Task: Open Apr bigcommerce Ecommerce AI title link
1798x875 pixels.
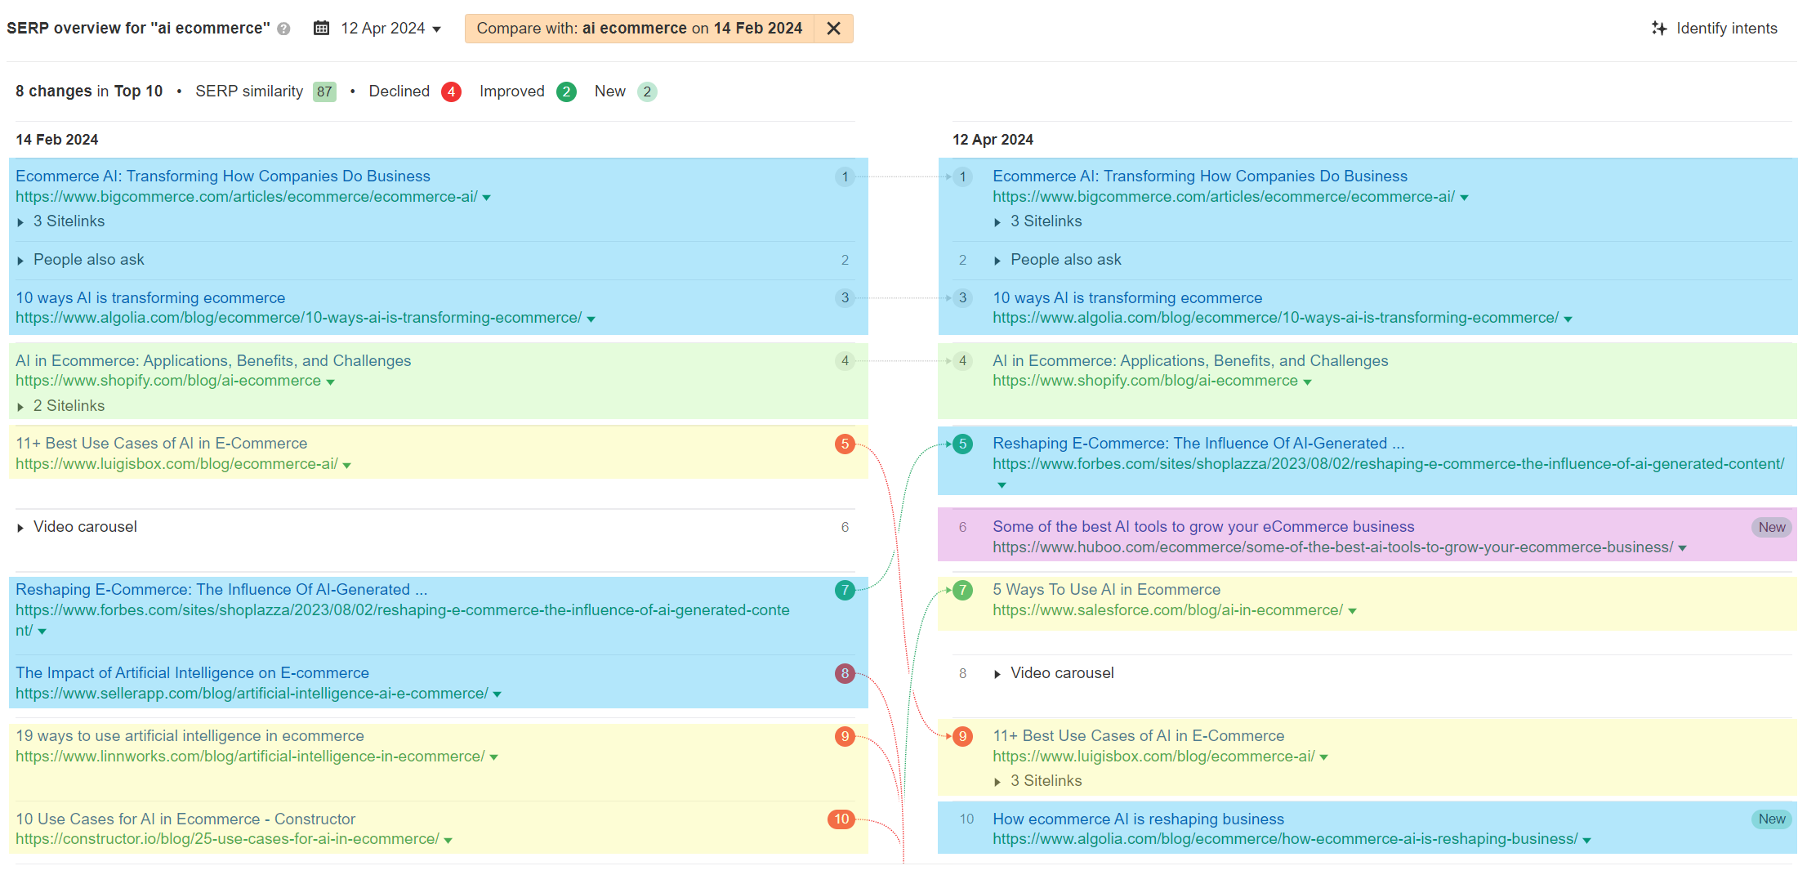Action: point(1200,176)
